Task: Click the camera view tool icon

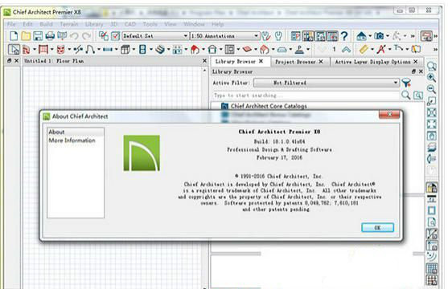Action: 379,36
